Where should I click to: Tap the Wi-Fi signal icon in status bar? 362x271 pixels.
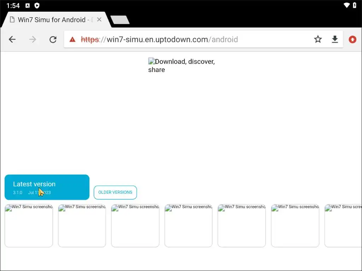tap(346, 5)
